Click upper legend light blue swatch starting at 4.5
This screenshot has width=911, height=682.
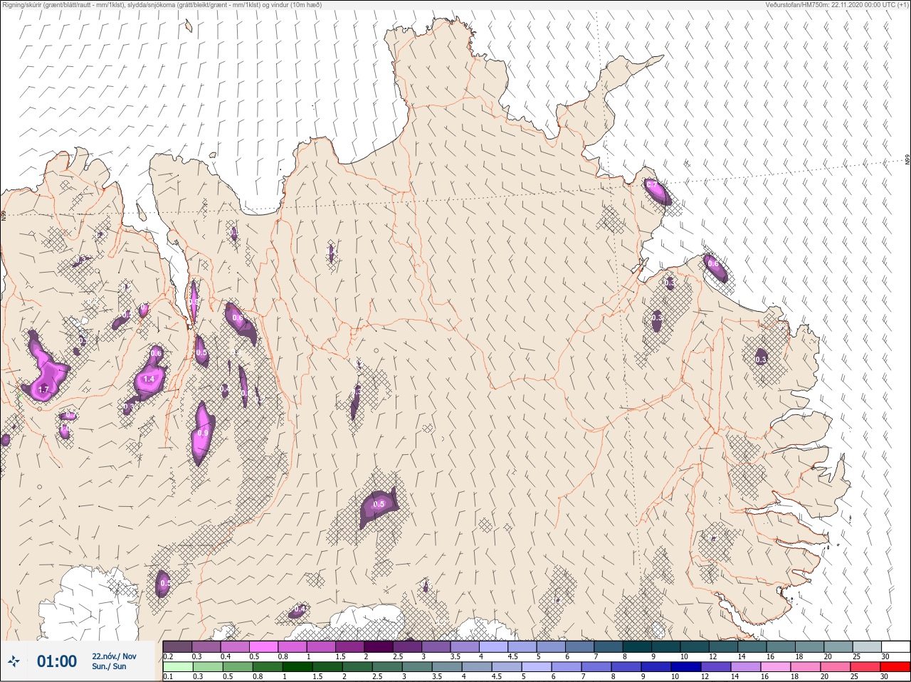click(522, 646)
